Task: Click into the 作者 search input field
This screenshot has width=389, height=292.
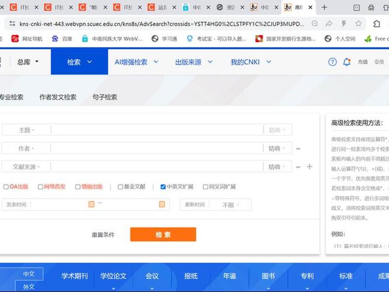Action: point(157,148)
